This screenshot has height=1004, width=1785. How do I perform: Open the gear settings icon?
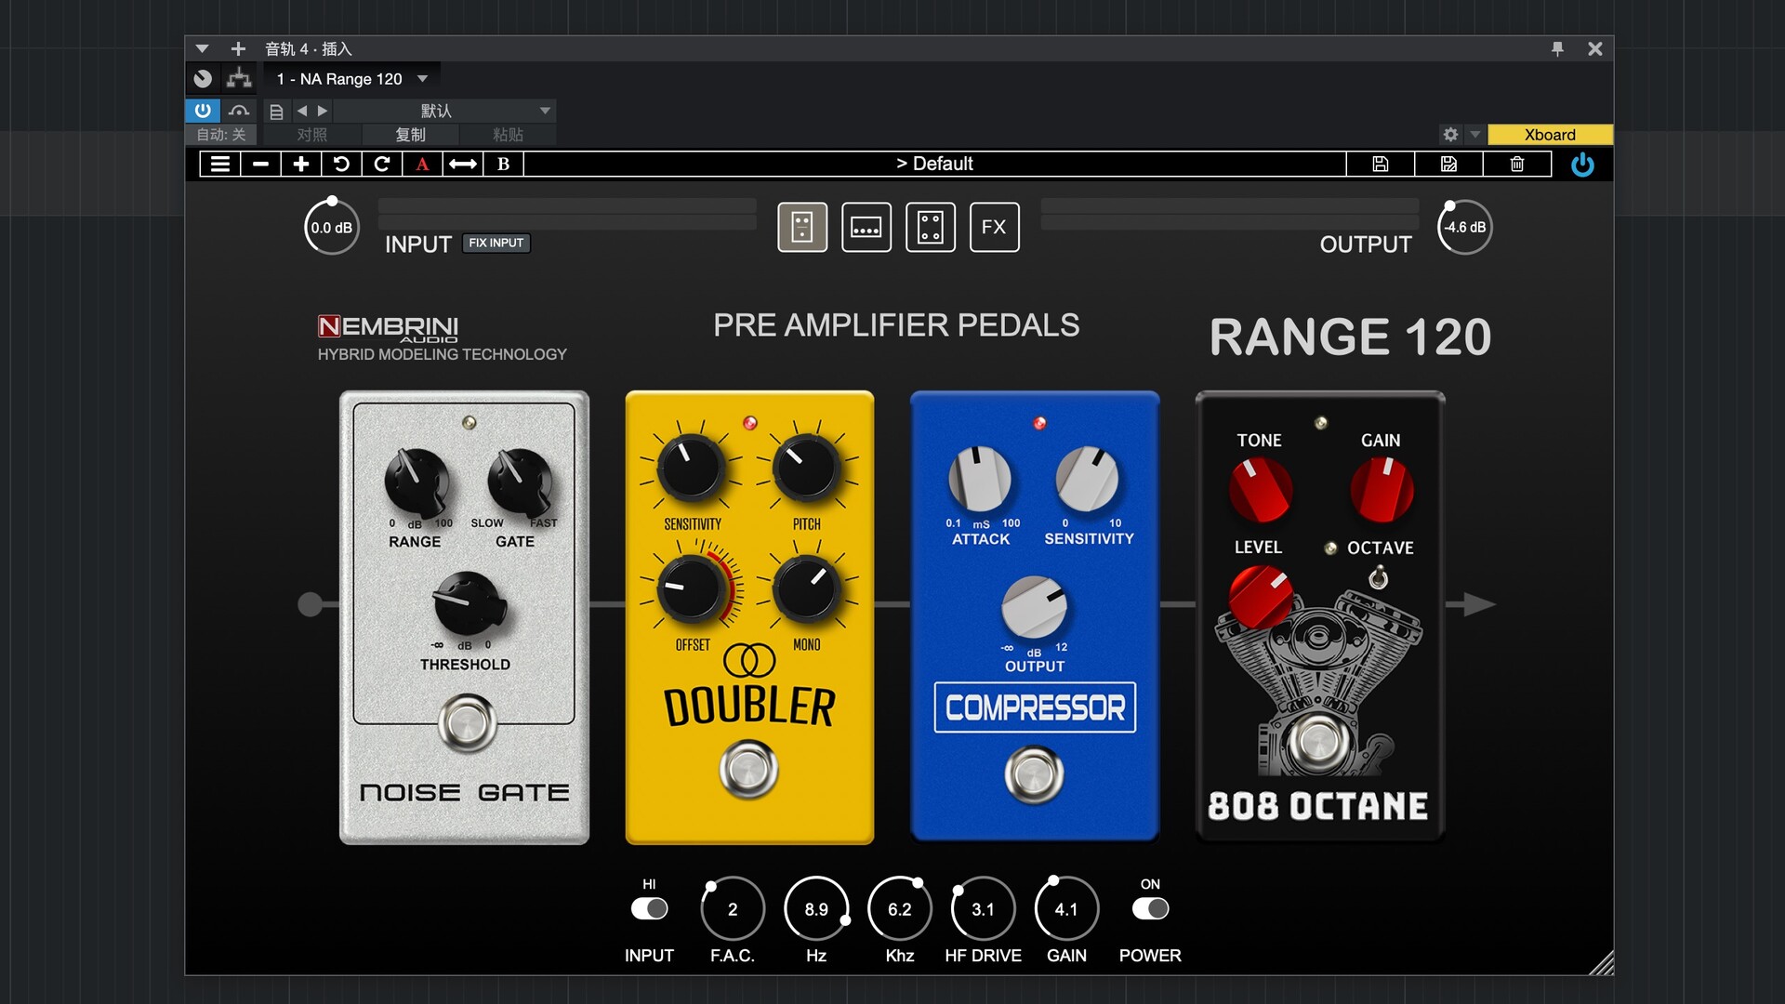point(1450,135)
